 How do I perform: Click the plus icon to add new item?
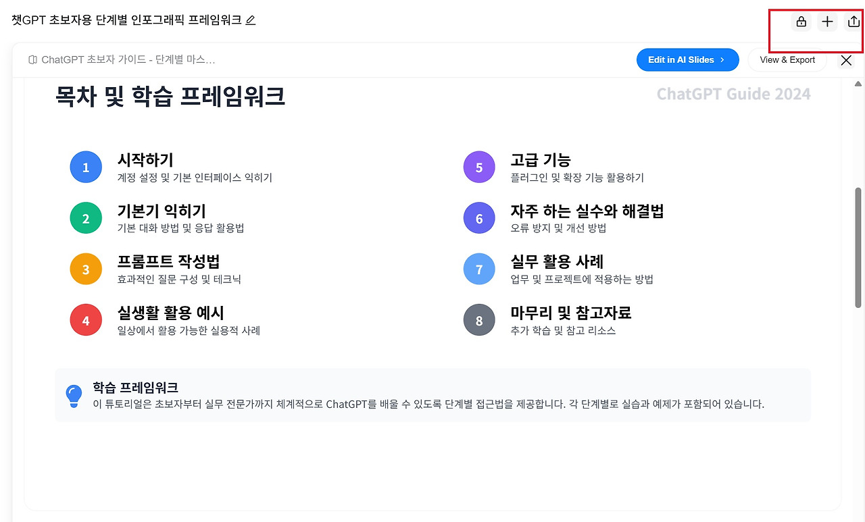pos(827,21)
